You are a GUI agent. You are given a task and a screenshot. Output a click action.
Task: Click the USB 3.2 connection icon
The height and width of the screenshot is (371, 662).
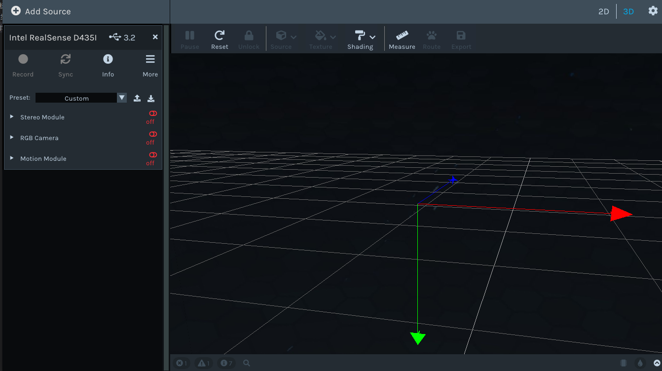point(115,37)
